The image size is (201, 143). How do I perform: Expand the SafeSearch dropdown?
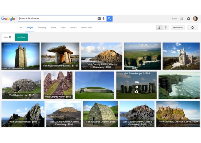coord(178,27)
